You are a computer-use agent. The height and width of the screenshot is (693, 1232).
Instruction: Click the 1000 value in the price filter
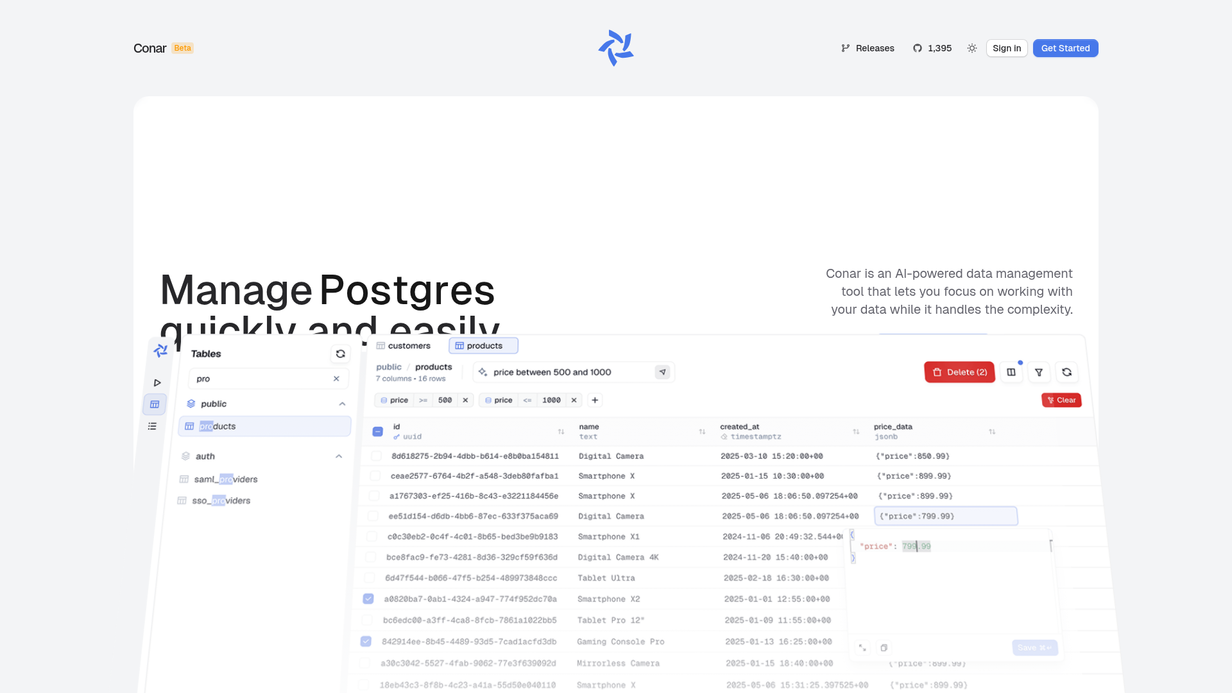[551, 400]
